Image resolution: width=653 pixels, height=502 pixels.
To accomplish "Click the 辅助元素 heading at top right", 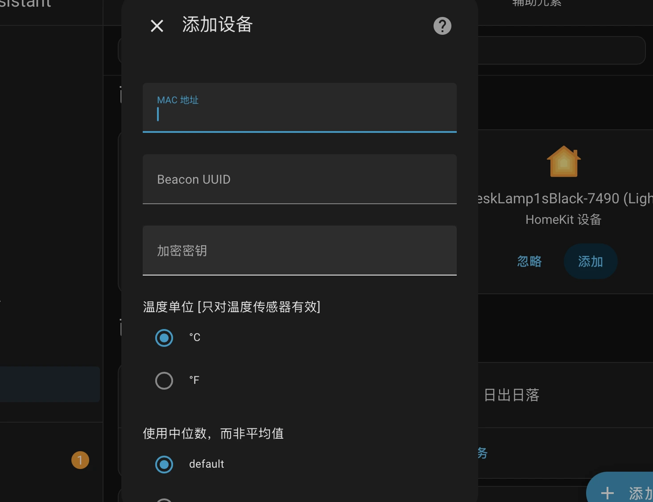I will click(x=536, y=4).
